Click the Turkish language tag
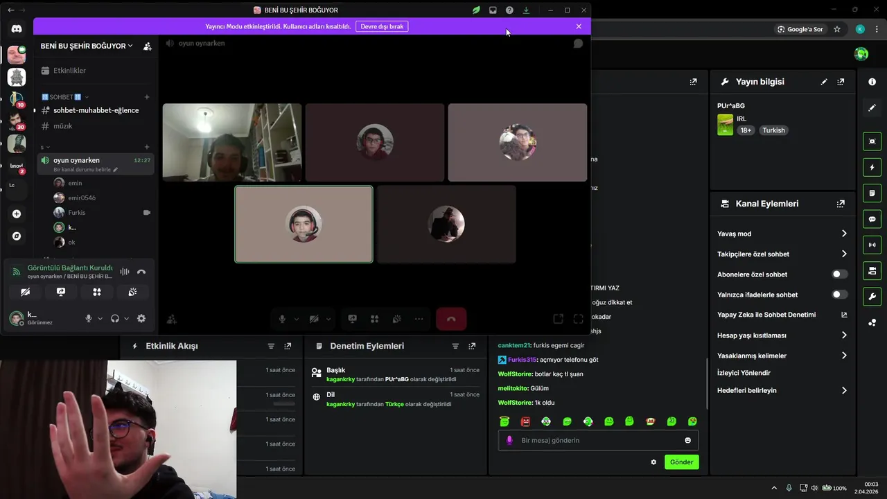The image size is (887, 499). tap(774, 130)
